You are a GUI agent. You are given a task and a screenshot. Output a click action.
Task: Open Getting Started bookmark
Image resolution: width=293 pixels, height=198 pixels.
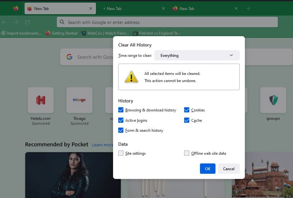coord(61,33)
